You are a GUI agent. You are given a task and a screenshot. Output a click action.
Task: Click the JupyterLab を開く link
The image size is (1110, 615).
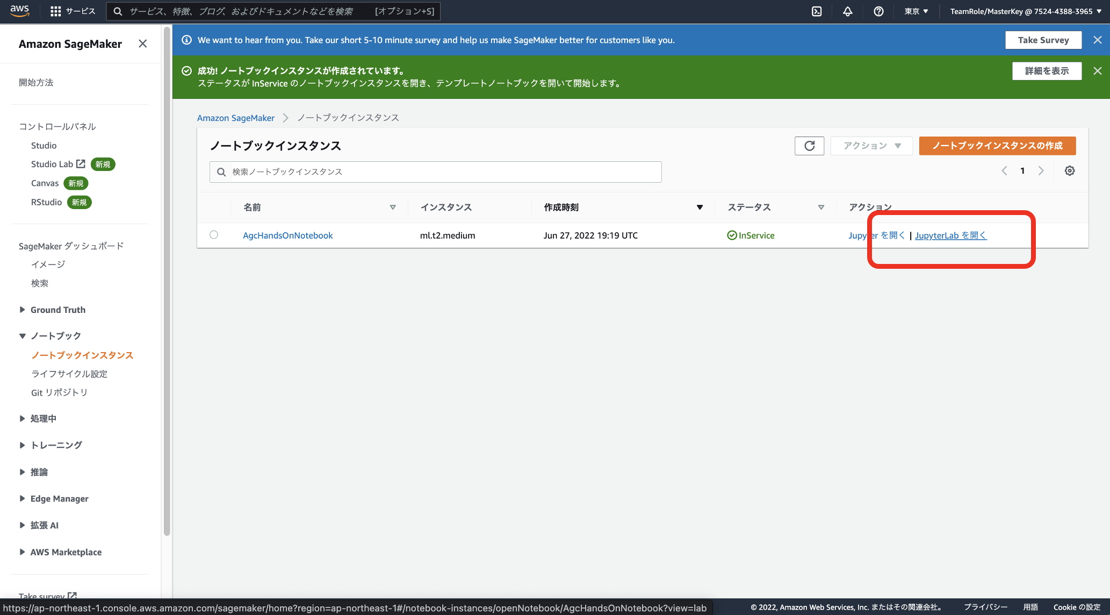pos(950,235)
